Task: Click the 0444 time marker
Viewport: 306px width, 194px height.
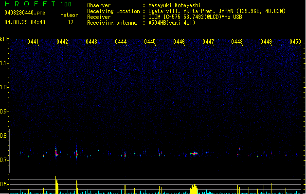Action: click(121, 42)
